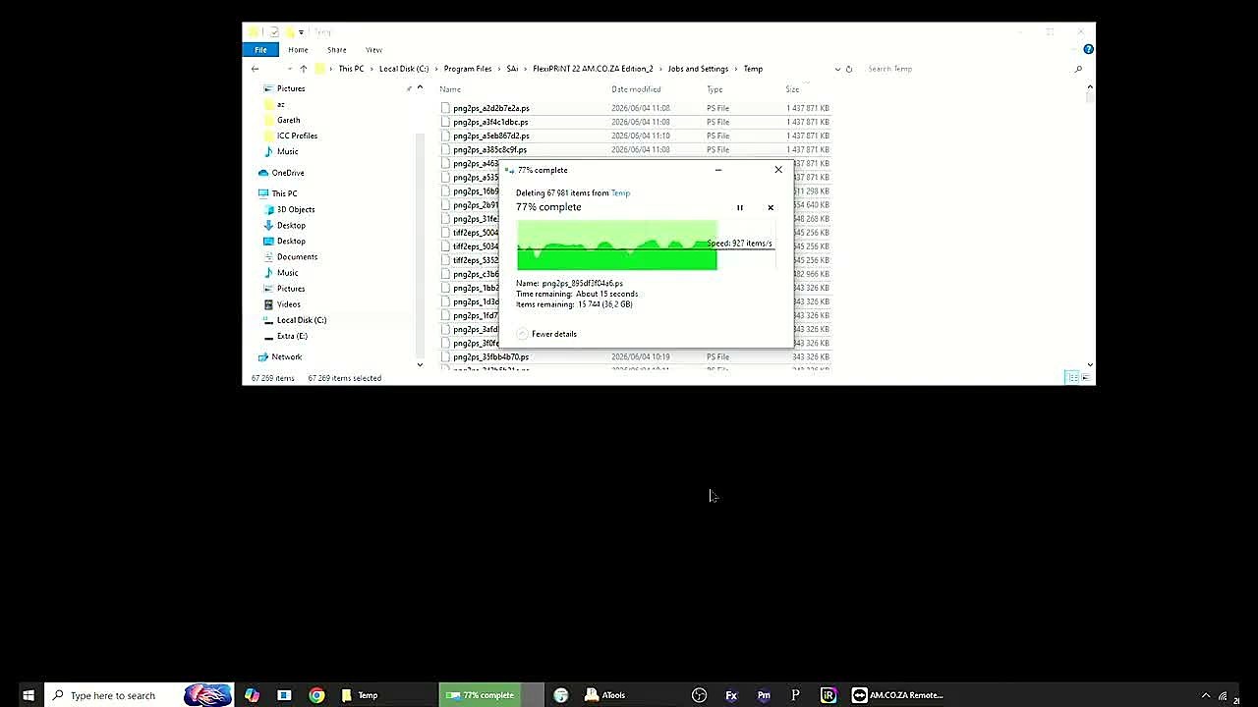Viewport: 1258px width, 707px height.
Task: Switch to the Details view layout icon
Action: 1072,378
